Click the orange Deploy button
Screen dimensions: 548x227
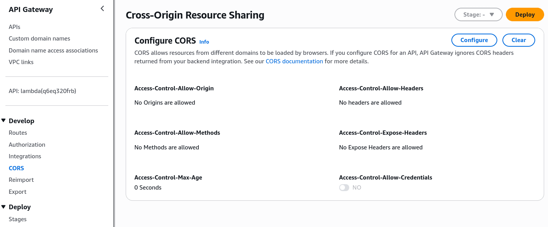point(525,15)
